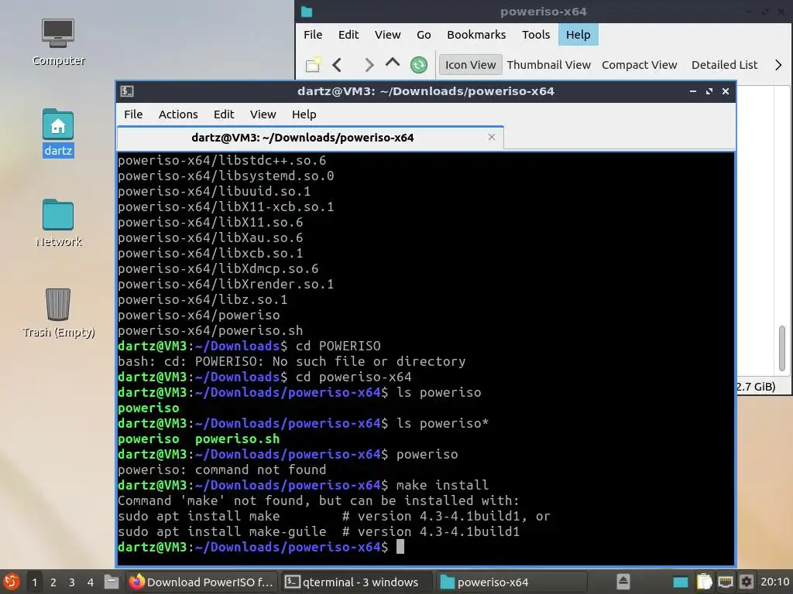Viewport: 793px width, 594px height.
Task: Switch to Icon View
Action: tap(470, 65)
